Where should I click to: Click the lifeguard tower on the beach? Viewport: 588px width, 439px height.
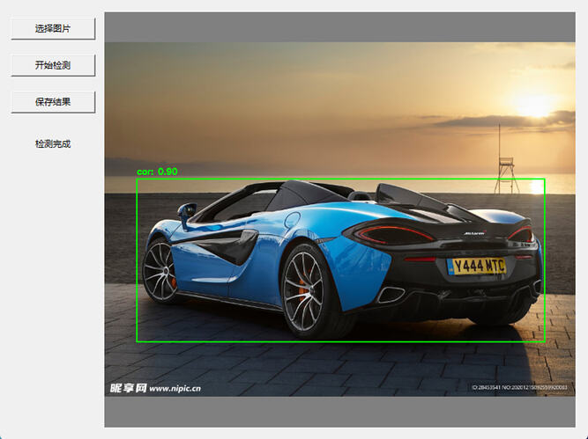coord(505,163)
